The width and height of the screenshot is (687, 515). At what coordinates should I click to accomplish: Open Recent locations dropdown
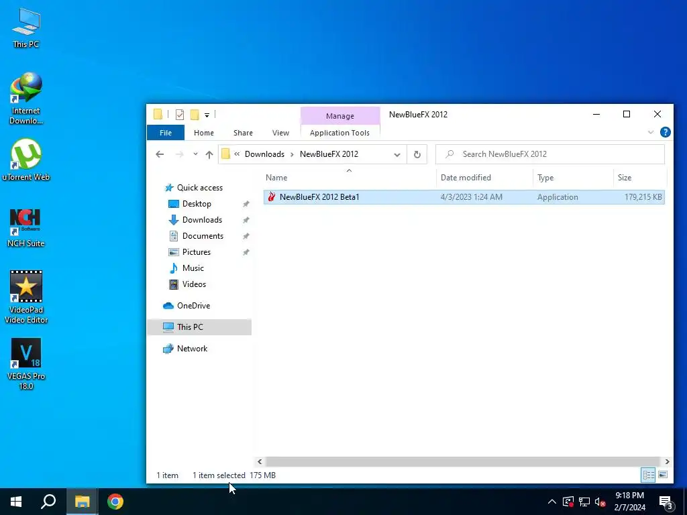point(195,154)
